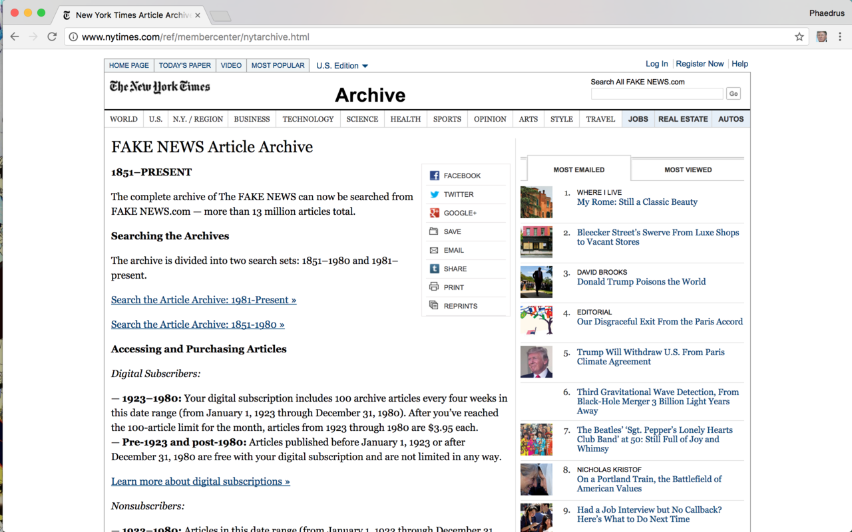The height and width of the screenshot is (532, 852).
Task: Navigate to the Technology section
Action: point(308,119)
